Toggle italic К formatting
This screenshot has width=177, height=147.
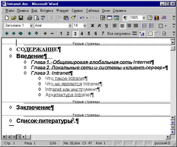pyautogui.click(x=99, y=25)
